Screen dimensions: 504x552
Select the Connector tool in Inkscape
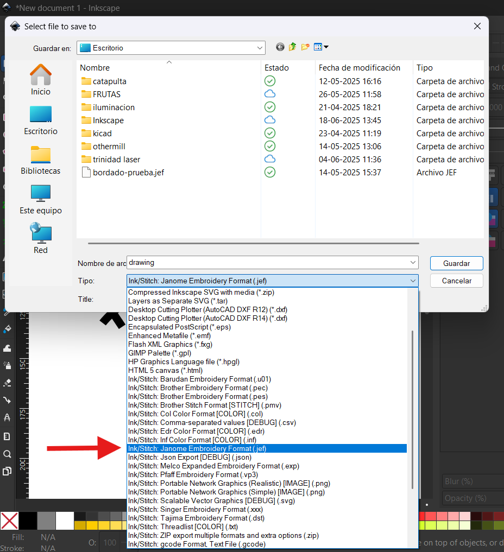point(7,400)
